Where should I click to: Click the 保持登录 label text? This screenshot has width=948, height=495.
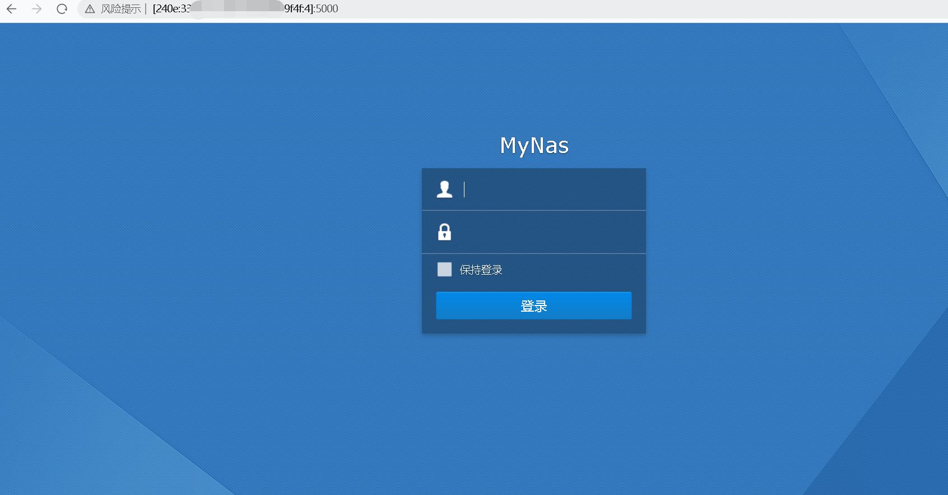[x=481, y=270]
